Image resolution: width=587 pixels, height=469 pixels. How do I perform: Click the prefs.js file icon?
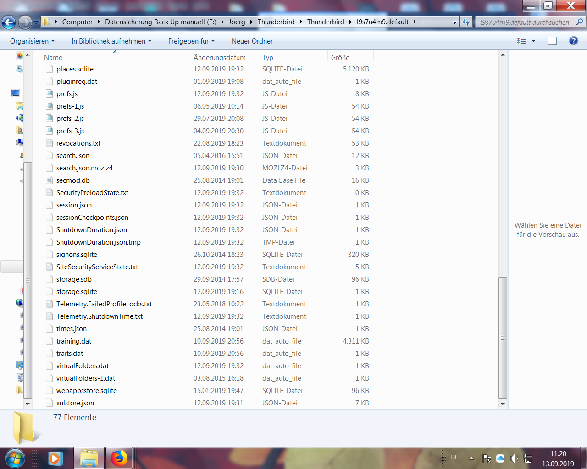point(50,93)
